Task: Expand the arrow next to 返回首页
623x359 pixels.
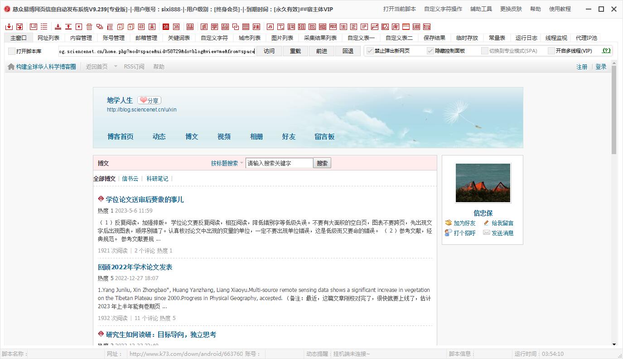Action: click(116, 67)
